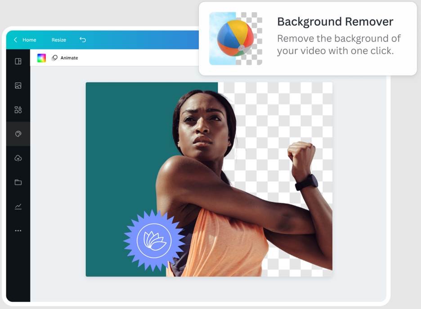Select the cloud Uploads icon
The height and width of the screenshot is (309, 421).
pyautogui.click(x=18, y=157)
